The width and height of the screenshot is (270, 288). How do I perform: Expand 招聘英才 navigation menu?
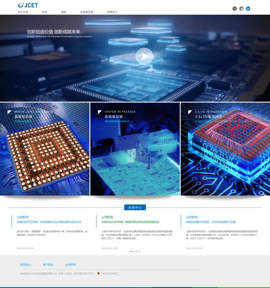112,12
